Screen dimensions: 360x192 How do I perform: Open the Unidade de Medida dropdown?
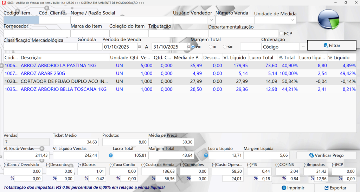coord(293,20)
